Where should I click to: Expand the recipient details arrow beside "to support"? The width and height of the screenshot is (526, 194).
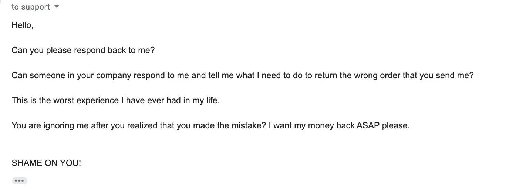point(57,7)
